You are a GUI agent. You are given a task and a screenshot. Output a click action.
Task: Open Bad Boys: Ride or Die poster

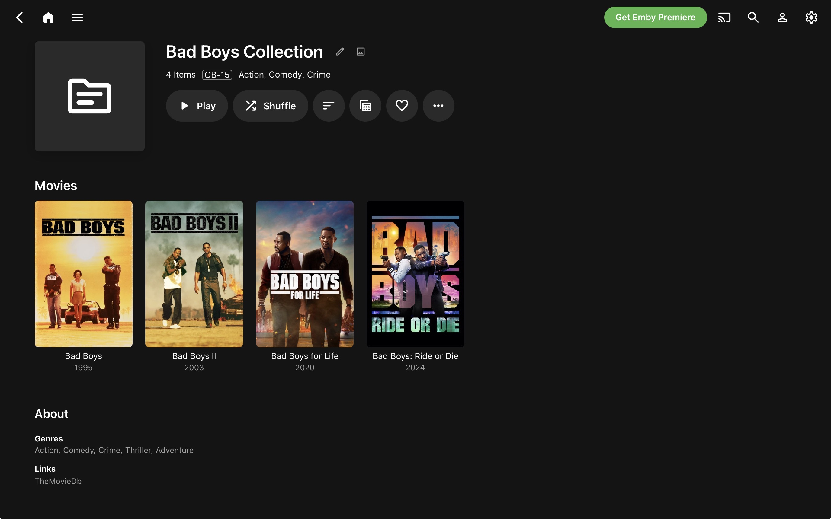(x=415, y=274)
